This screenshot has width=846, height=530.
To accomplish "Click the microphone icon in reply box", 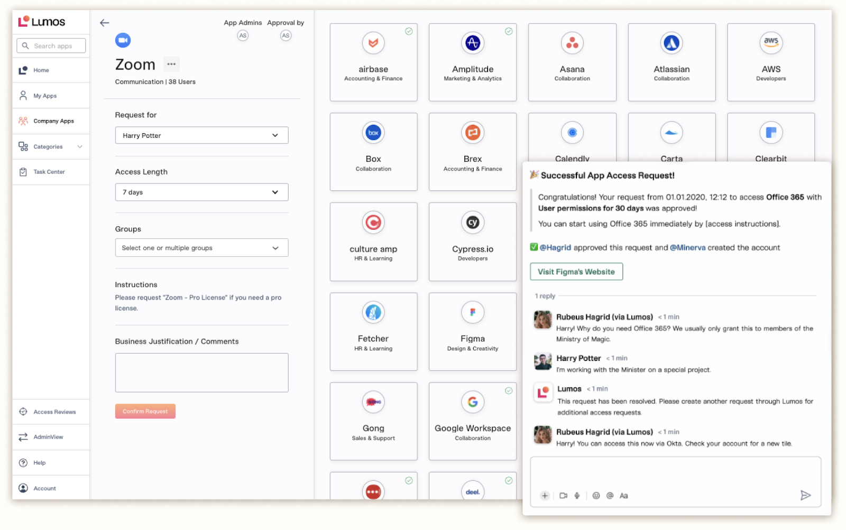I will click(577, 496).
